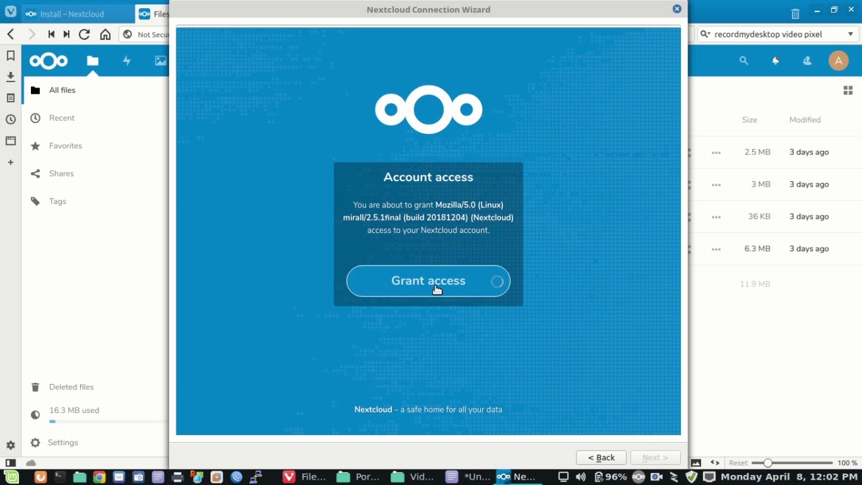Click the volume icon in system tray
Screen dimensions: 862x485
click(x=581, y=477)
